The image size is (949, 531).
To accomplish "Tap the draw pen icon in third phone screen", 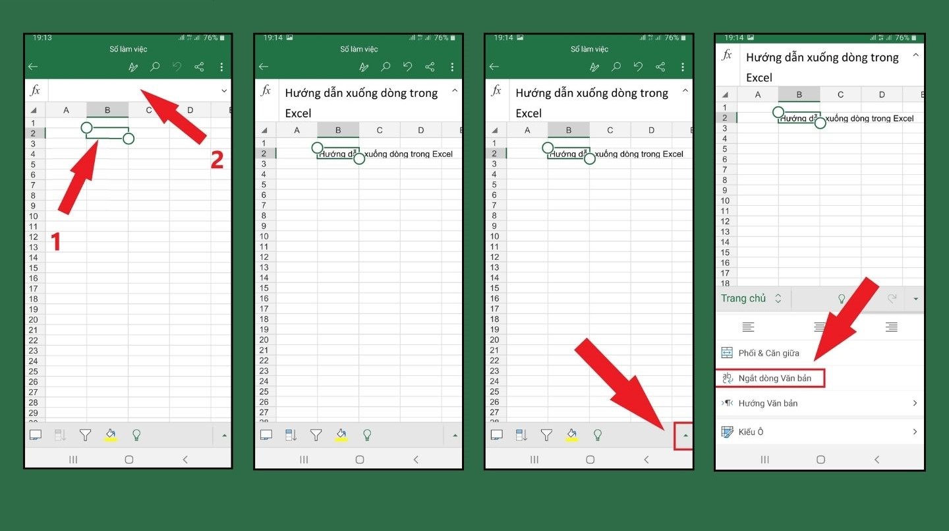I will (x=594, y=67).
